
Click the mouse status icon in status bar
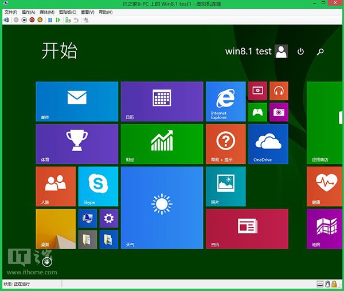click(x=327, y=284)
